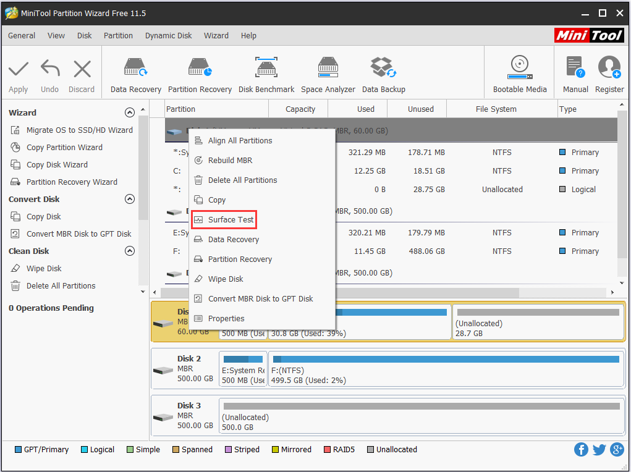Image resolution: width=631 pixels, height=472 pixels.
Task: Open the General menu
Action: 22,35
